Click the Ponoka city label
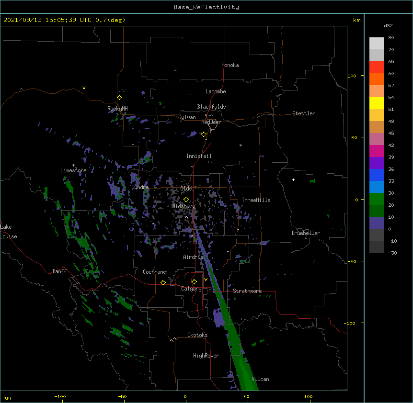This screenshot has height=403, width=413. coord(230,65)
